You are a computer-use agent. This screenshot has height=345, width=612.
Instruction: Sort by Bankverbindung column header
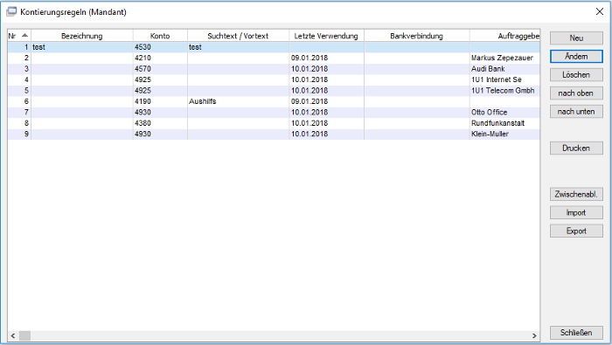click(x=417, y=36)
